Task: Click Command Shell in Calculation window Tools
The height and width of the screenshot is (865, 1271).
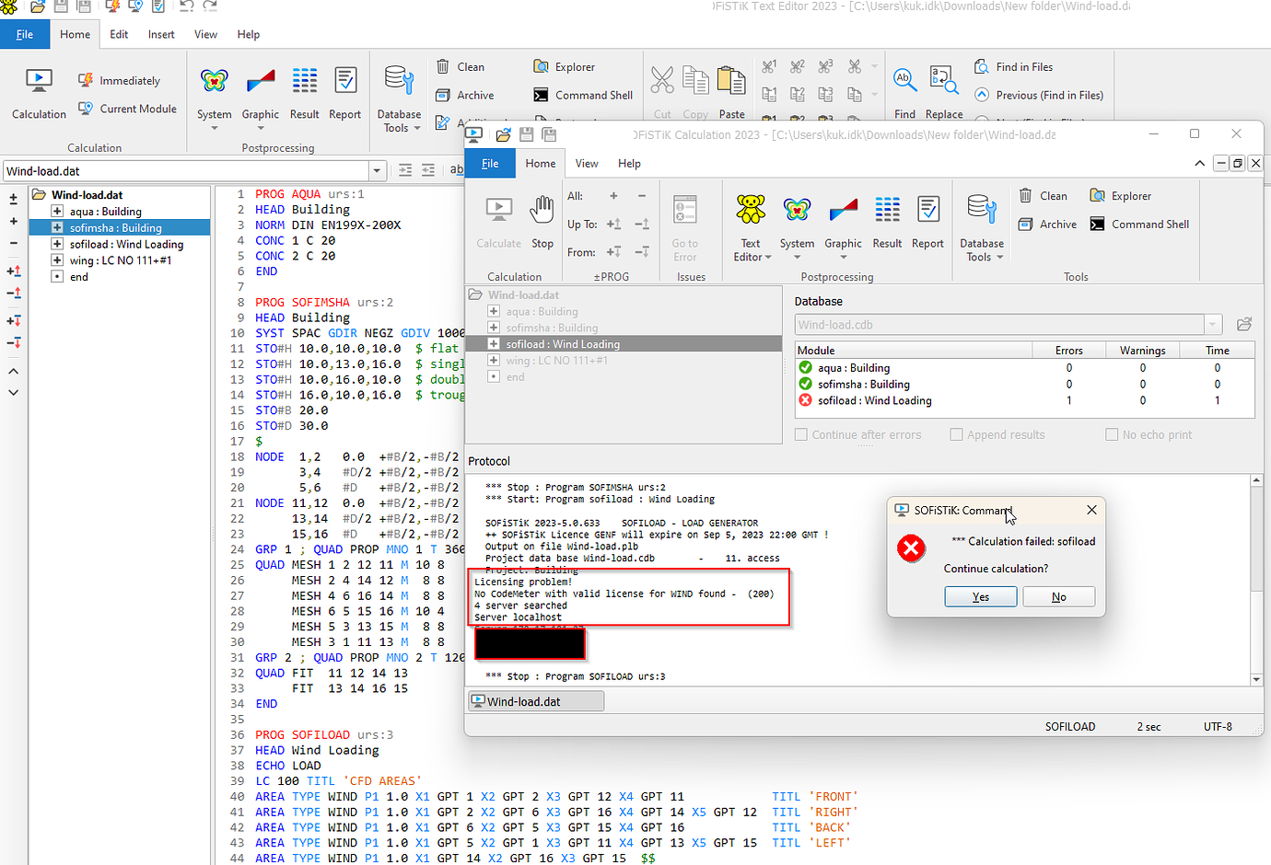Action: 1139,225
